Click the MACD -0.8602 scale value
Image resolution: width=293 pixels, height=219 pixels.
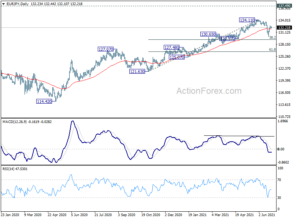(283, 162)
